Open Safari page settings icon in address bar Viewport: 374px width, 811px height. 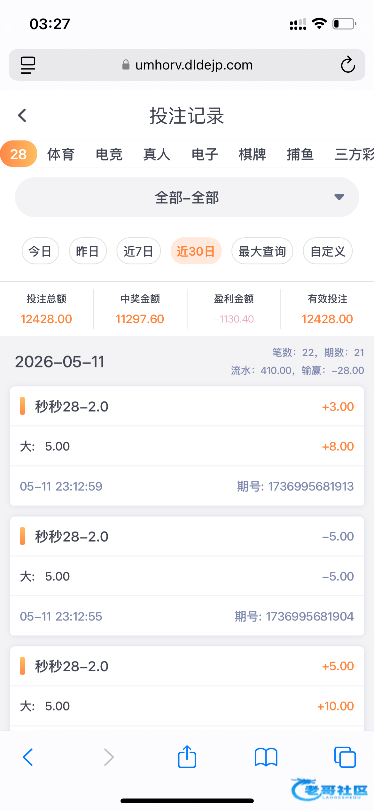(28, 65)
